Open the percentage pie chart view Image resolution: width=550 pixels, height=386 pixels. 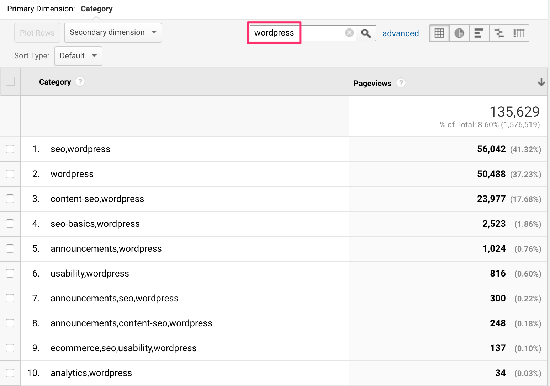click(x=459, y=33)
